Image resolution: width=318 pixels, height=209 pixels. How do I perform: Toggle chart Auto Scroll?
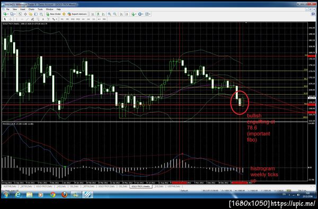121,14
